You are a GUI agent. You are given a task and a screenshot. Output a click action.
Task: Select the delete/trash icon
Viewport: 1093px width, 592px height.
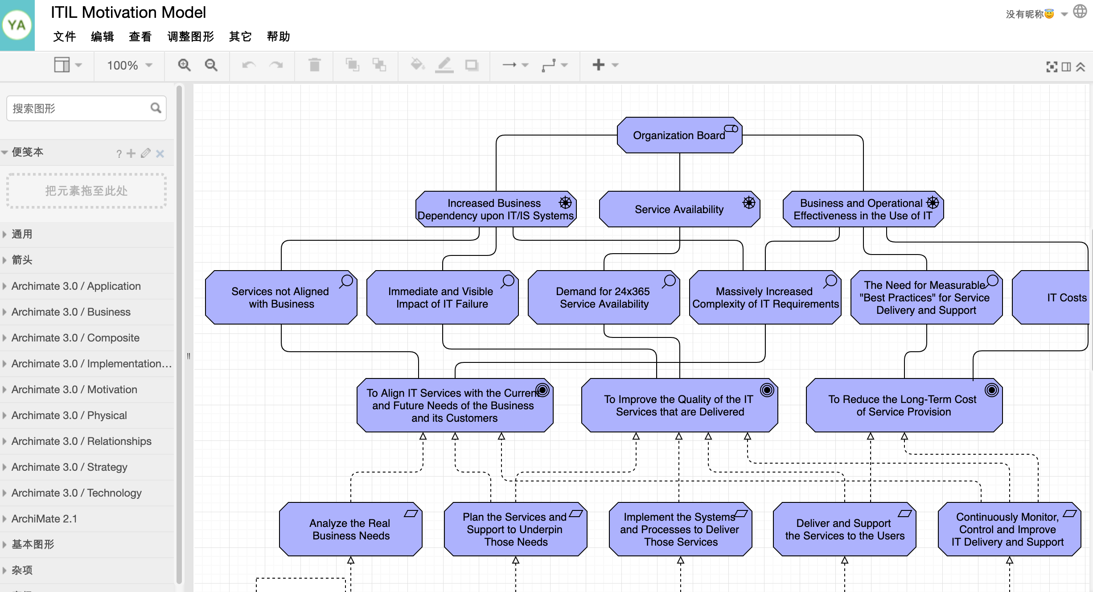[315, 65]
